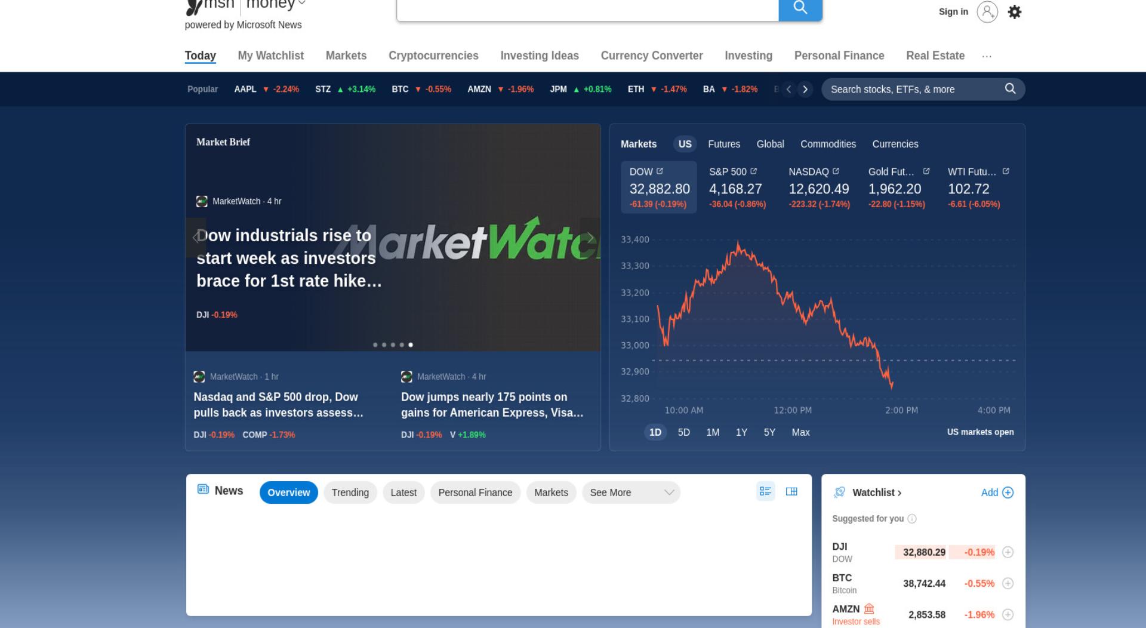Open the My Watchlist tab

(x=271, y=56)
